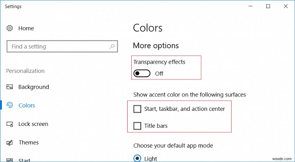Maximize the Settings window
This screenshot has height=162, width=295.
(268, 6)
